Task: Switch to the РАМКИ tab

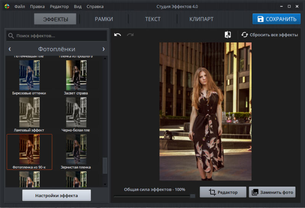Action: point(104,19)
